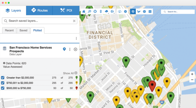Select the Saved tab
This screenshot has width=196, height=108.
tap(23, 30)
